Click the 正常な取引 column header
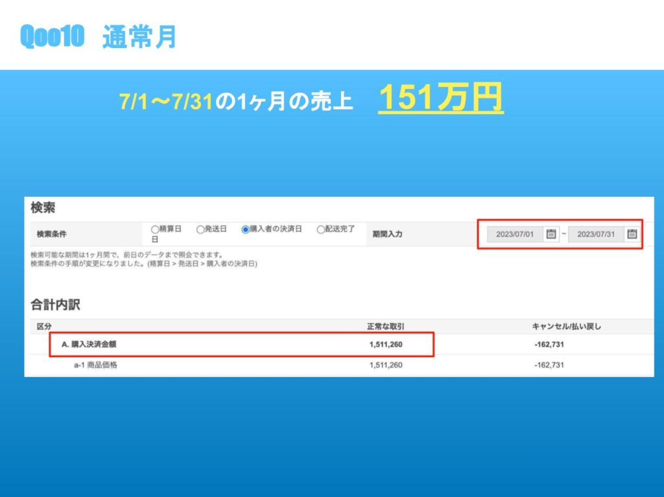This screenshot has width=664, height=497. click(x=386, y=327)
